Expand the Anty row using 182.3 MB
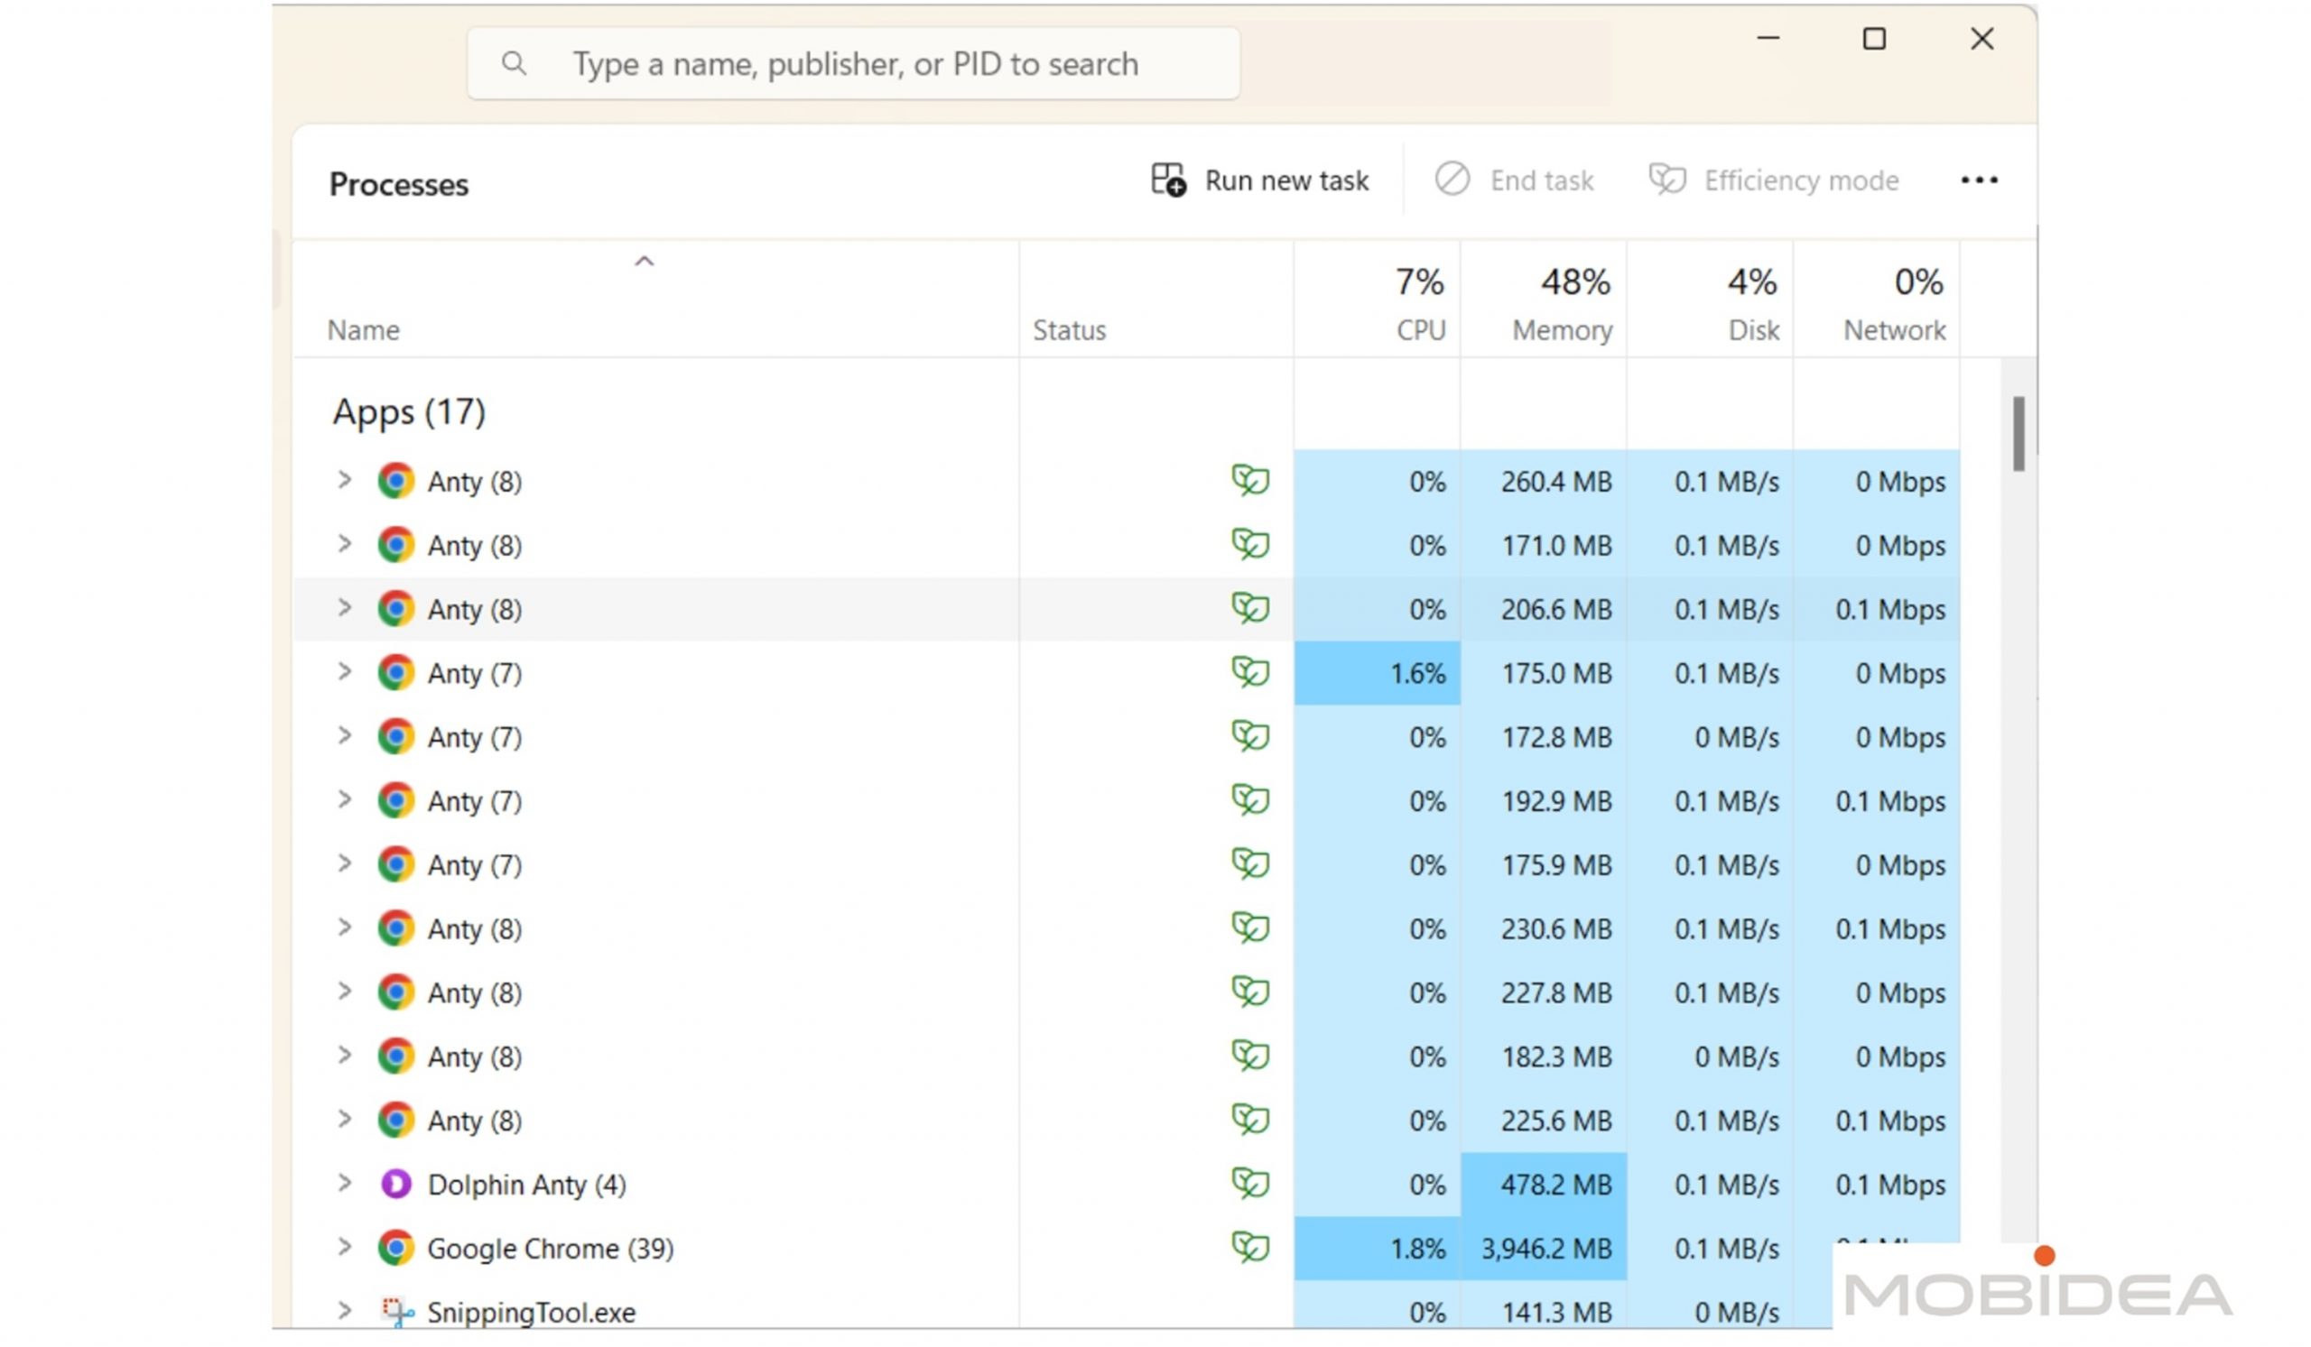Viewport: 2311px width, 1347px height. pyautogui.click(x=344, y=1056)
